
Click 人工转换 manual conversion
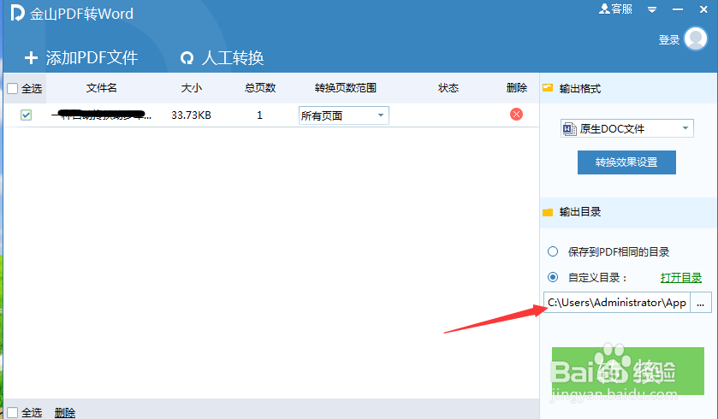click(x=223, y=58)
